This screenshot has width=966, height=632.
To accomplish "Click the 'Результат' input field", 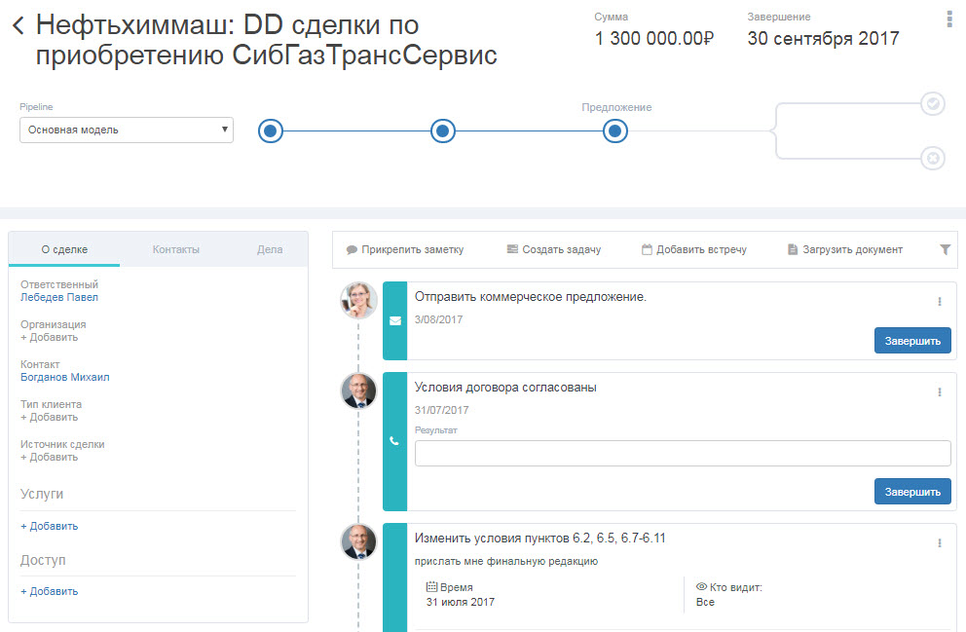I will tap(682, 454).
